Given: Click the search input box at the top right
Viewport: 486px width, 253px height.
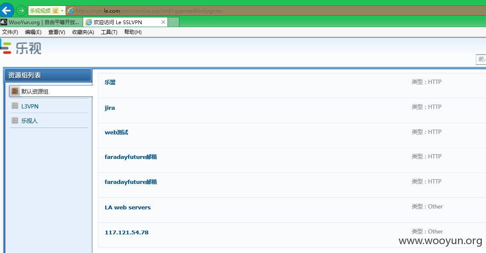Looking at the screenshot, I should pyautogui.click(x=481, y=59).
